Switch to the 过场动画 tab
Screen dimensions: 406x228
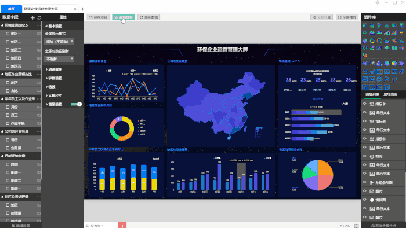pyautogui.click(x=390, y=94)
